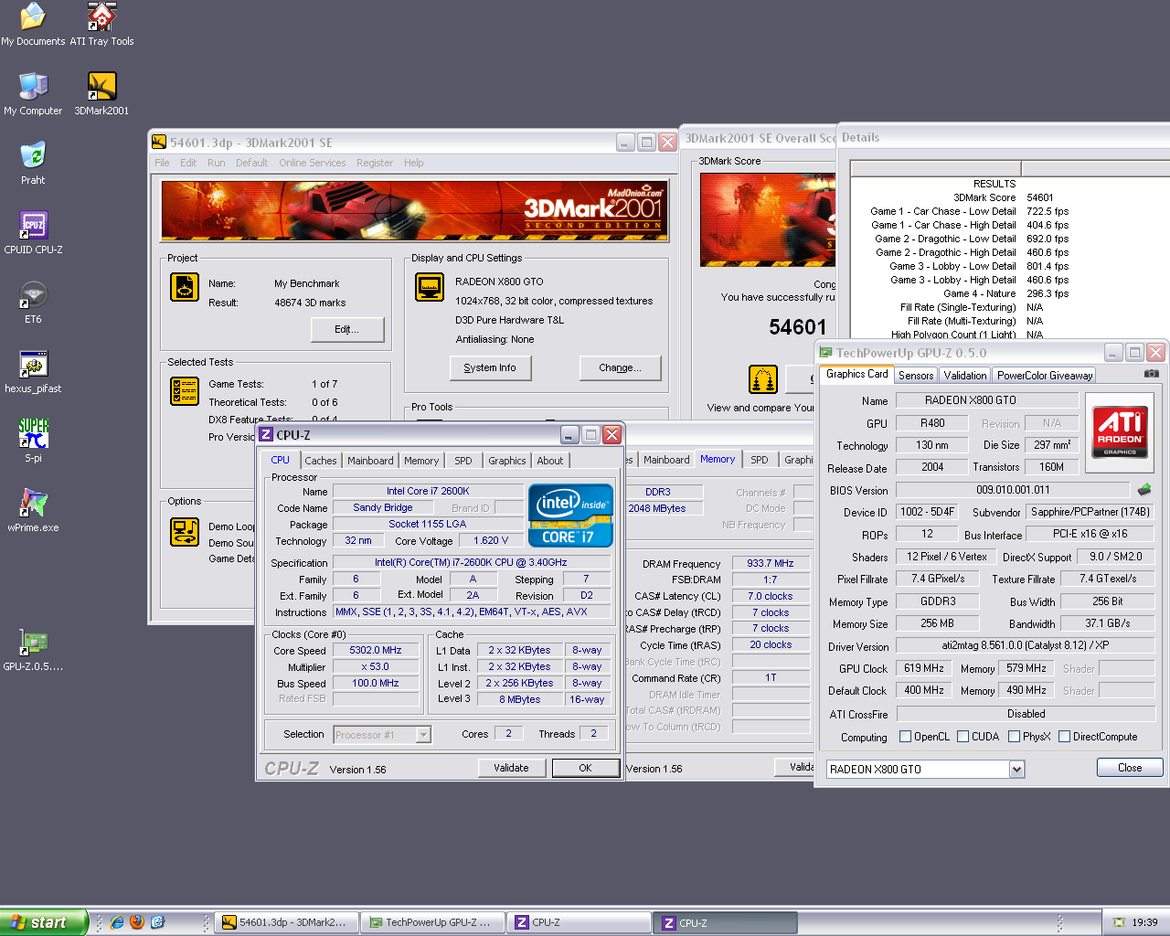Open the Processor #1 selection dropdown
The image size is (1170, 936).
pyautogui.click(x=423, y=735)
